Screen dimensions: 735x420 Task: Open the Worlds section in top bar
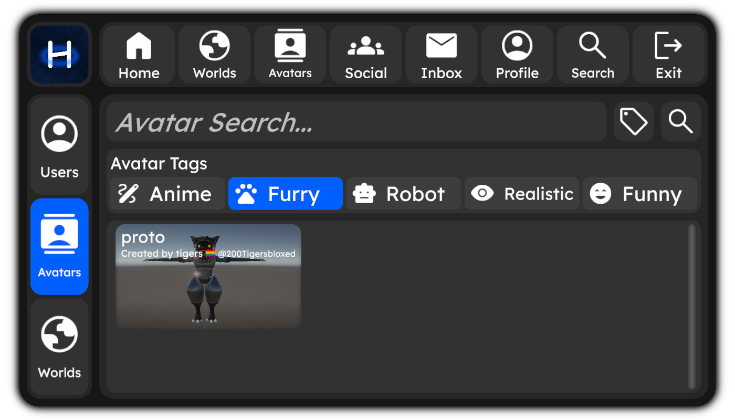tap(214, 55)
